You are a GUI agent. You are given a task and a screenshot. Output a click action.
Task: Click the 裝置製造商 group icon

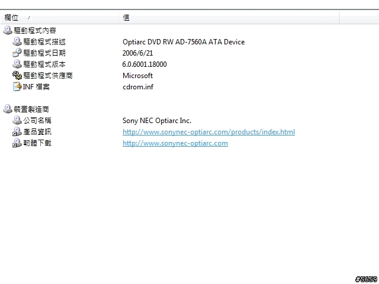pyautogui.click(x=8, y=109)
